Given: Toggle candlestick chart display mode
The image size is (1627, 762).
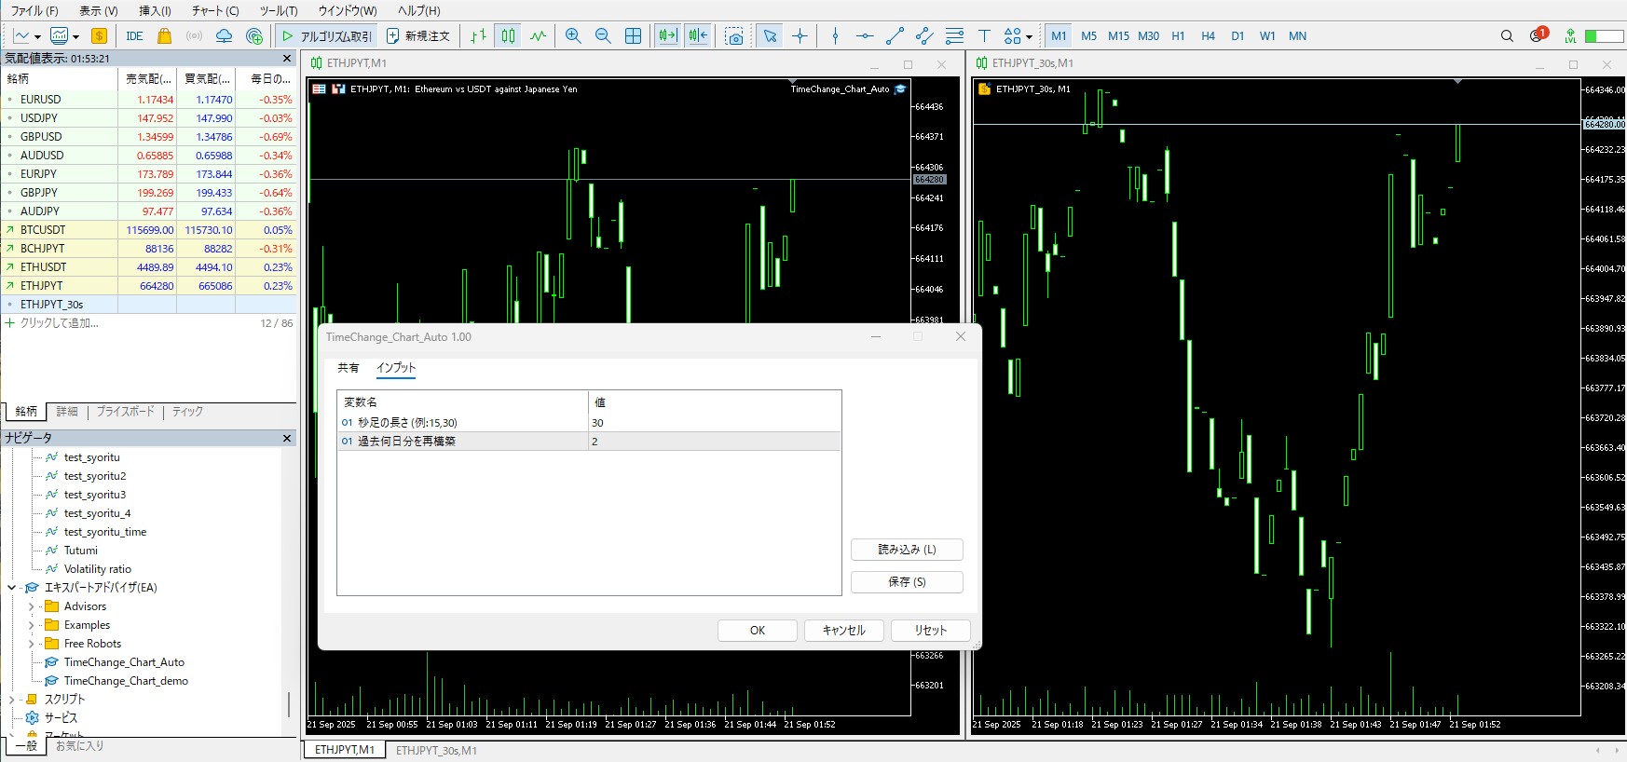Looking at the screenshot, I should (x=508, y=36).
